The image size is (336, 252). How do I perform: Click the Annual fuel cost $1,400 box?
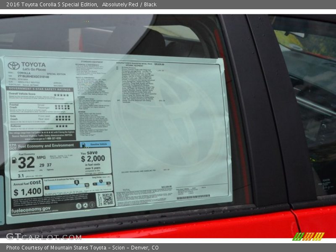(x=27, y=189)
